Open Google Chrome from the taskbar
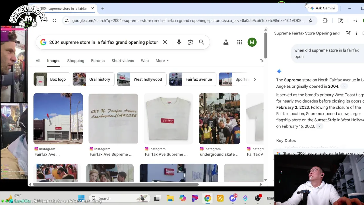This screenshot has height=205, width=364. pos(208,198)
